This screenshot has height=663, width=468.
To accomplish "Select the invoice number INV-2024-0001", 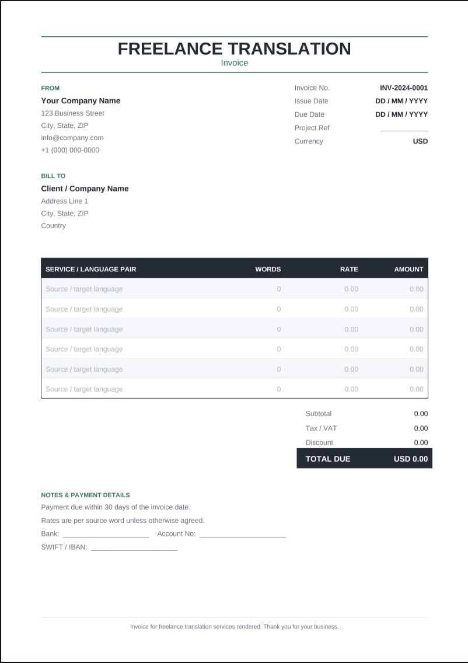I will click(404, 88).
